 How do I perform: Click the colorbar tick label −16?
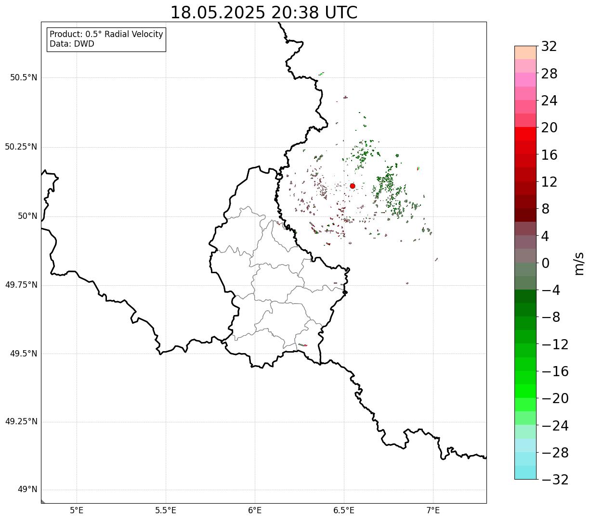555,371
